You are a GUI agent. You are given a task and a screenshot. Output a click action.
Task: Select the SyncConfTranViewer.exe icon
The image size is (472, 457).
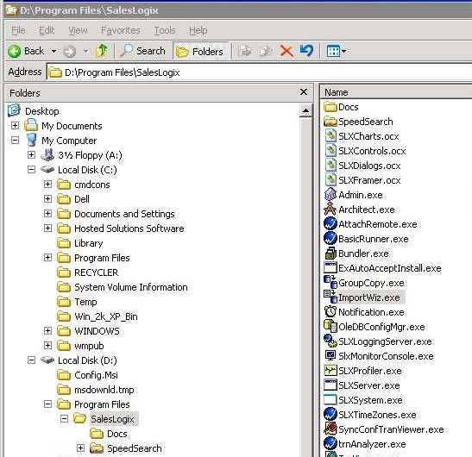click(330, 429)
